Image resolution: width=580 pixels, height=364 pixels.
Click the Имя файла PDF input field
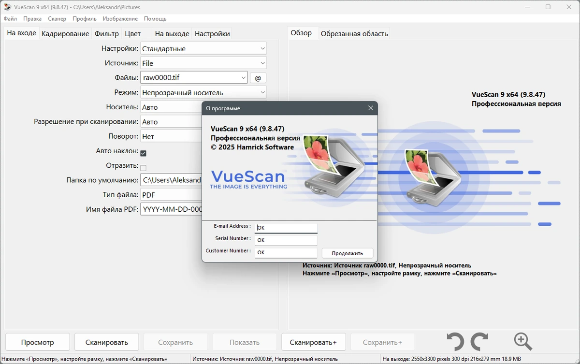171,209
